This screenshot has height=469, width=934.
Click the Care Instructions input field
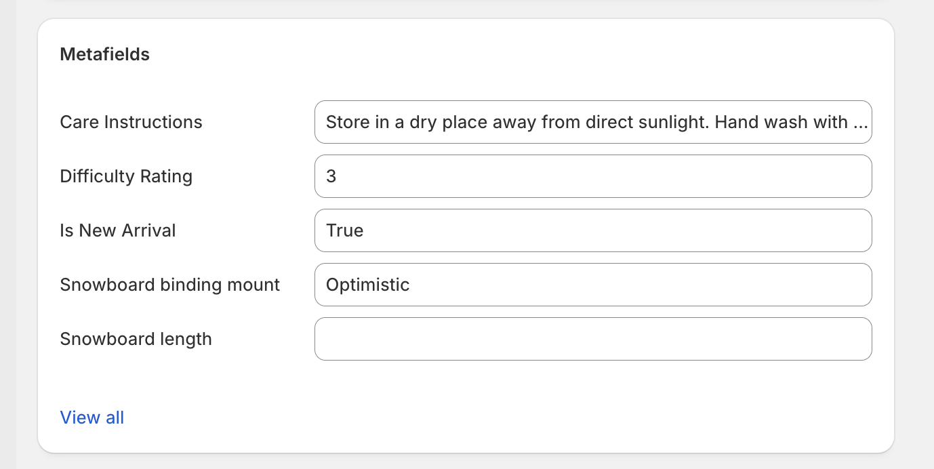click(593, 122)
